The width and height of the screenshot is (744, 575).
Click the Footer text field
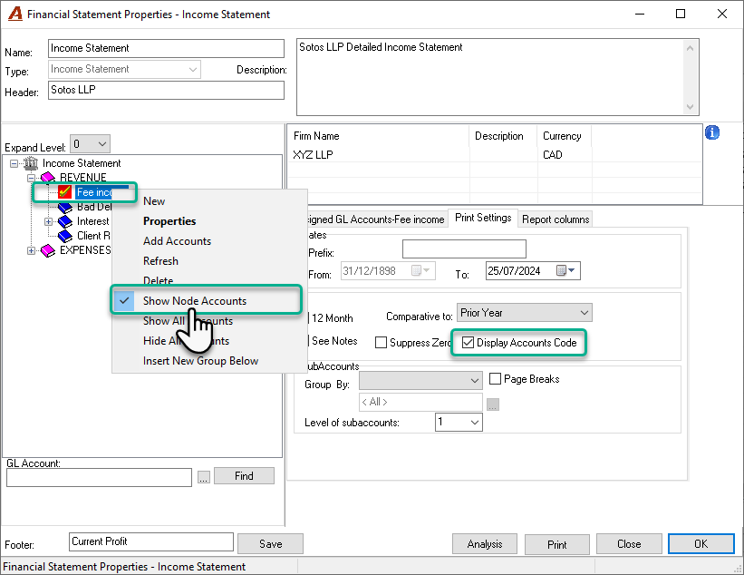coord(151,541)
